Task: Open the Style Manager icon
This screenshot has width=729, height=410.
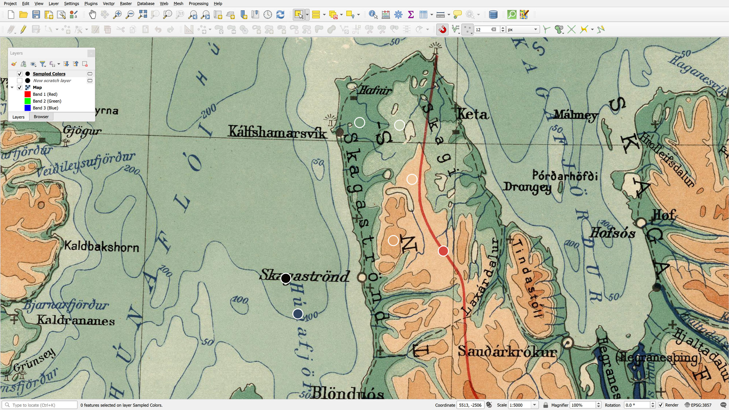Action: (74, 15)
